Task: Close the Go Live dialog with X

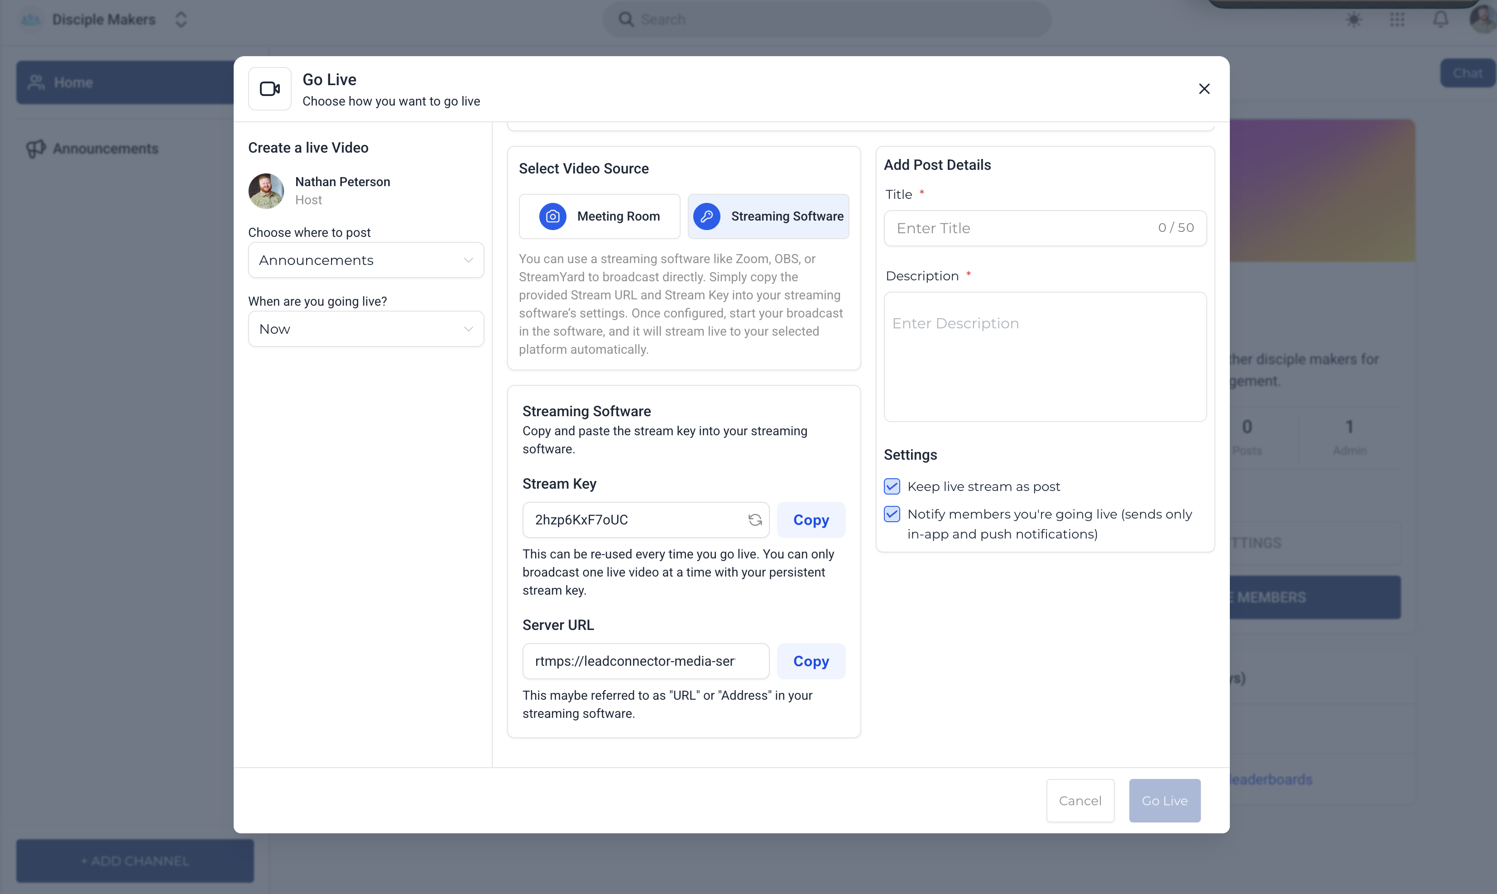Action: (x=1204, y=89)
